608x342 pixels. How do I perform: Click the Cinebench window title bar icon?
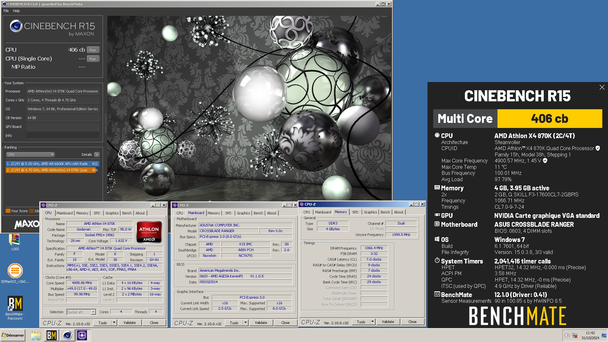tap(4, 4)
